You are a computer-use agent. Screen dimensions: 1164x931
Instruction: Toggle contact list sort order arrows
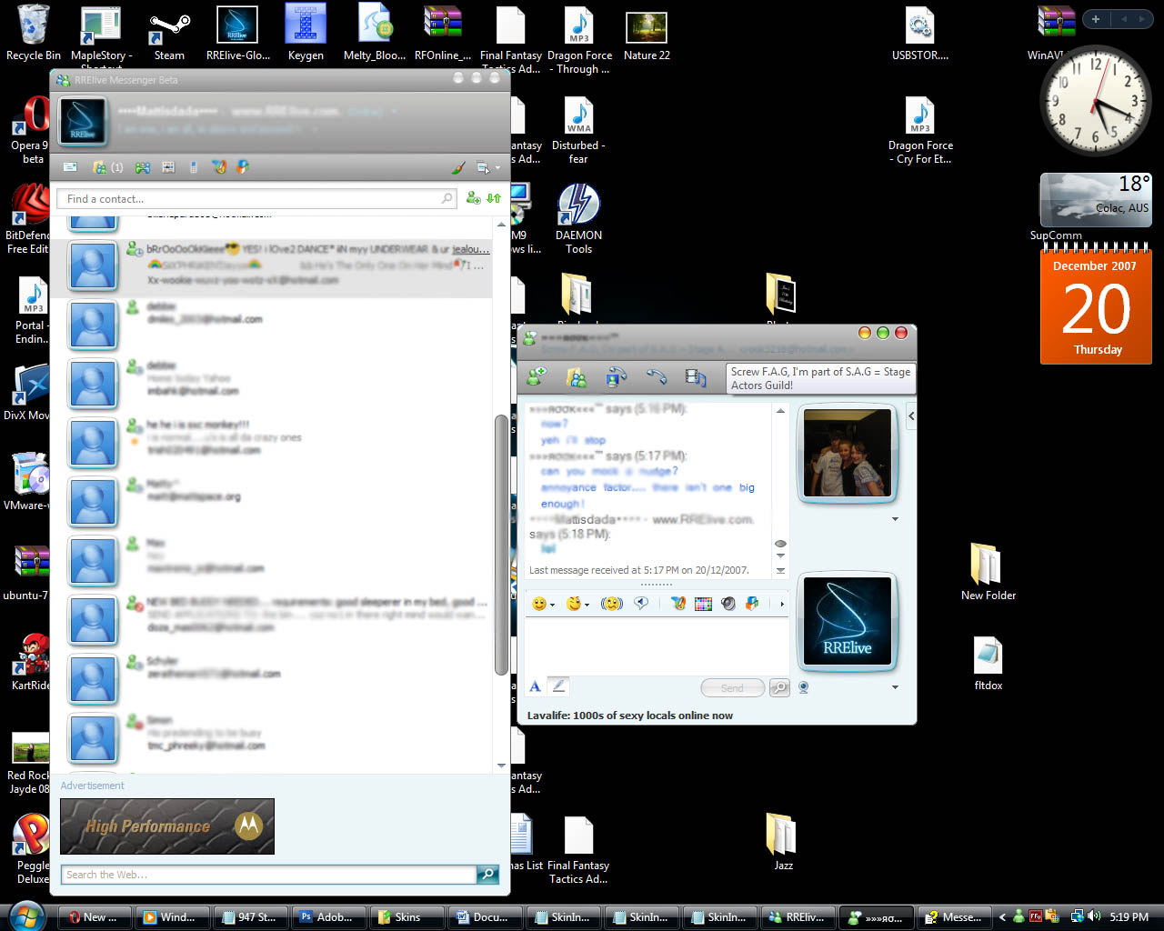(494, 198)
